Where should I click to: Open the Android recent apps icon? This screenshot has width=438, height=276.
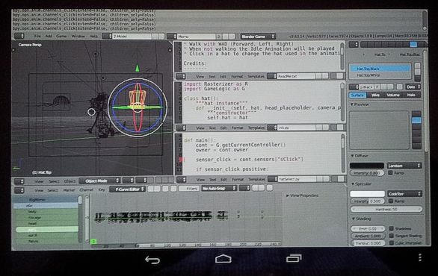point(294,258)
